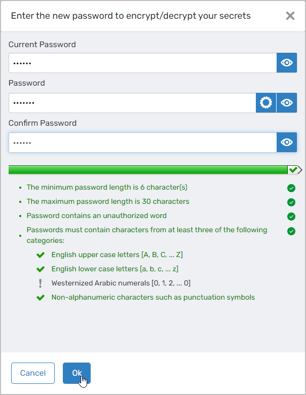Viewport: 306px width, 395px height.
Task: Click the character categories rule check icon
Action: [291, 231]
